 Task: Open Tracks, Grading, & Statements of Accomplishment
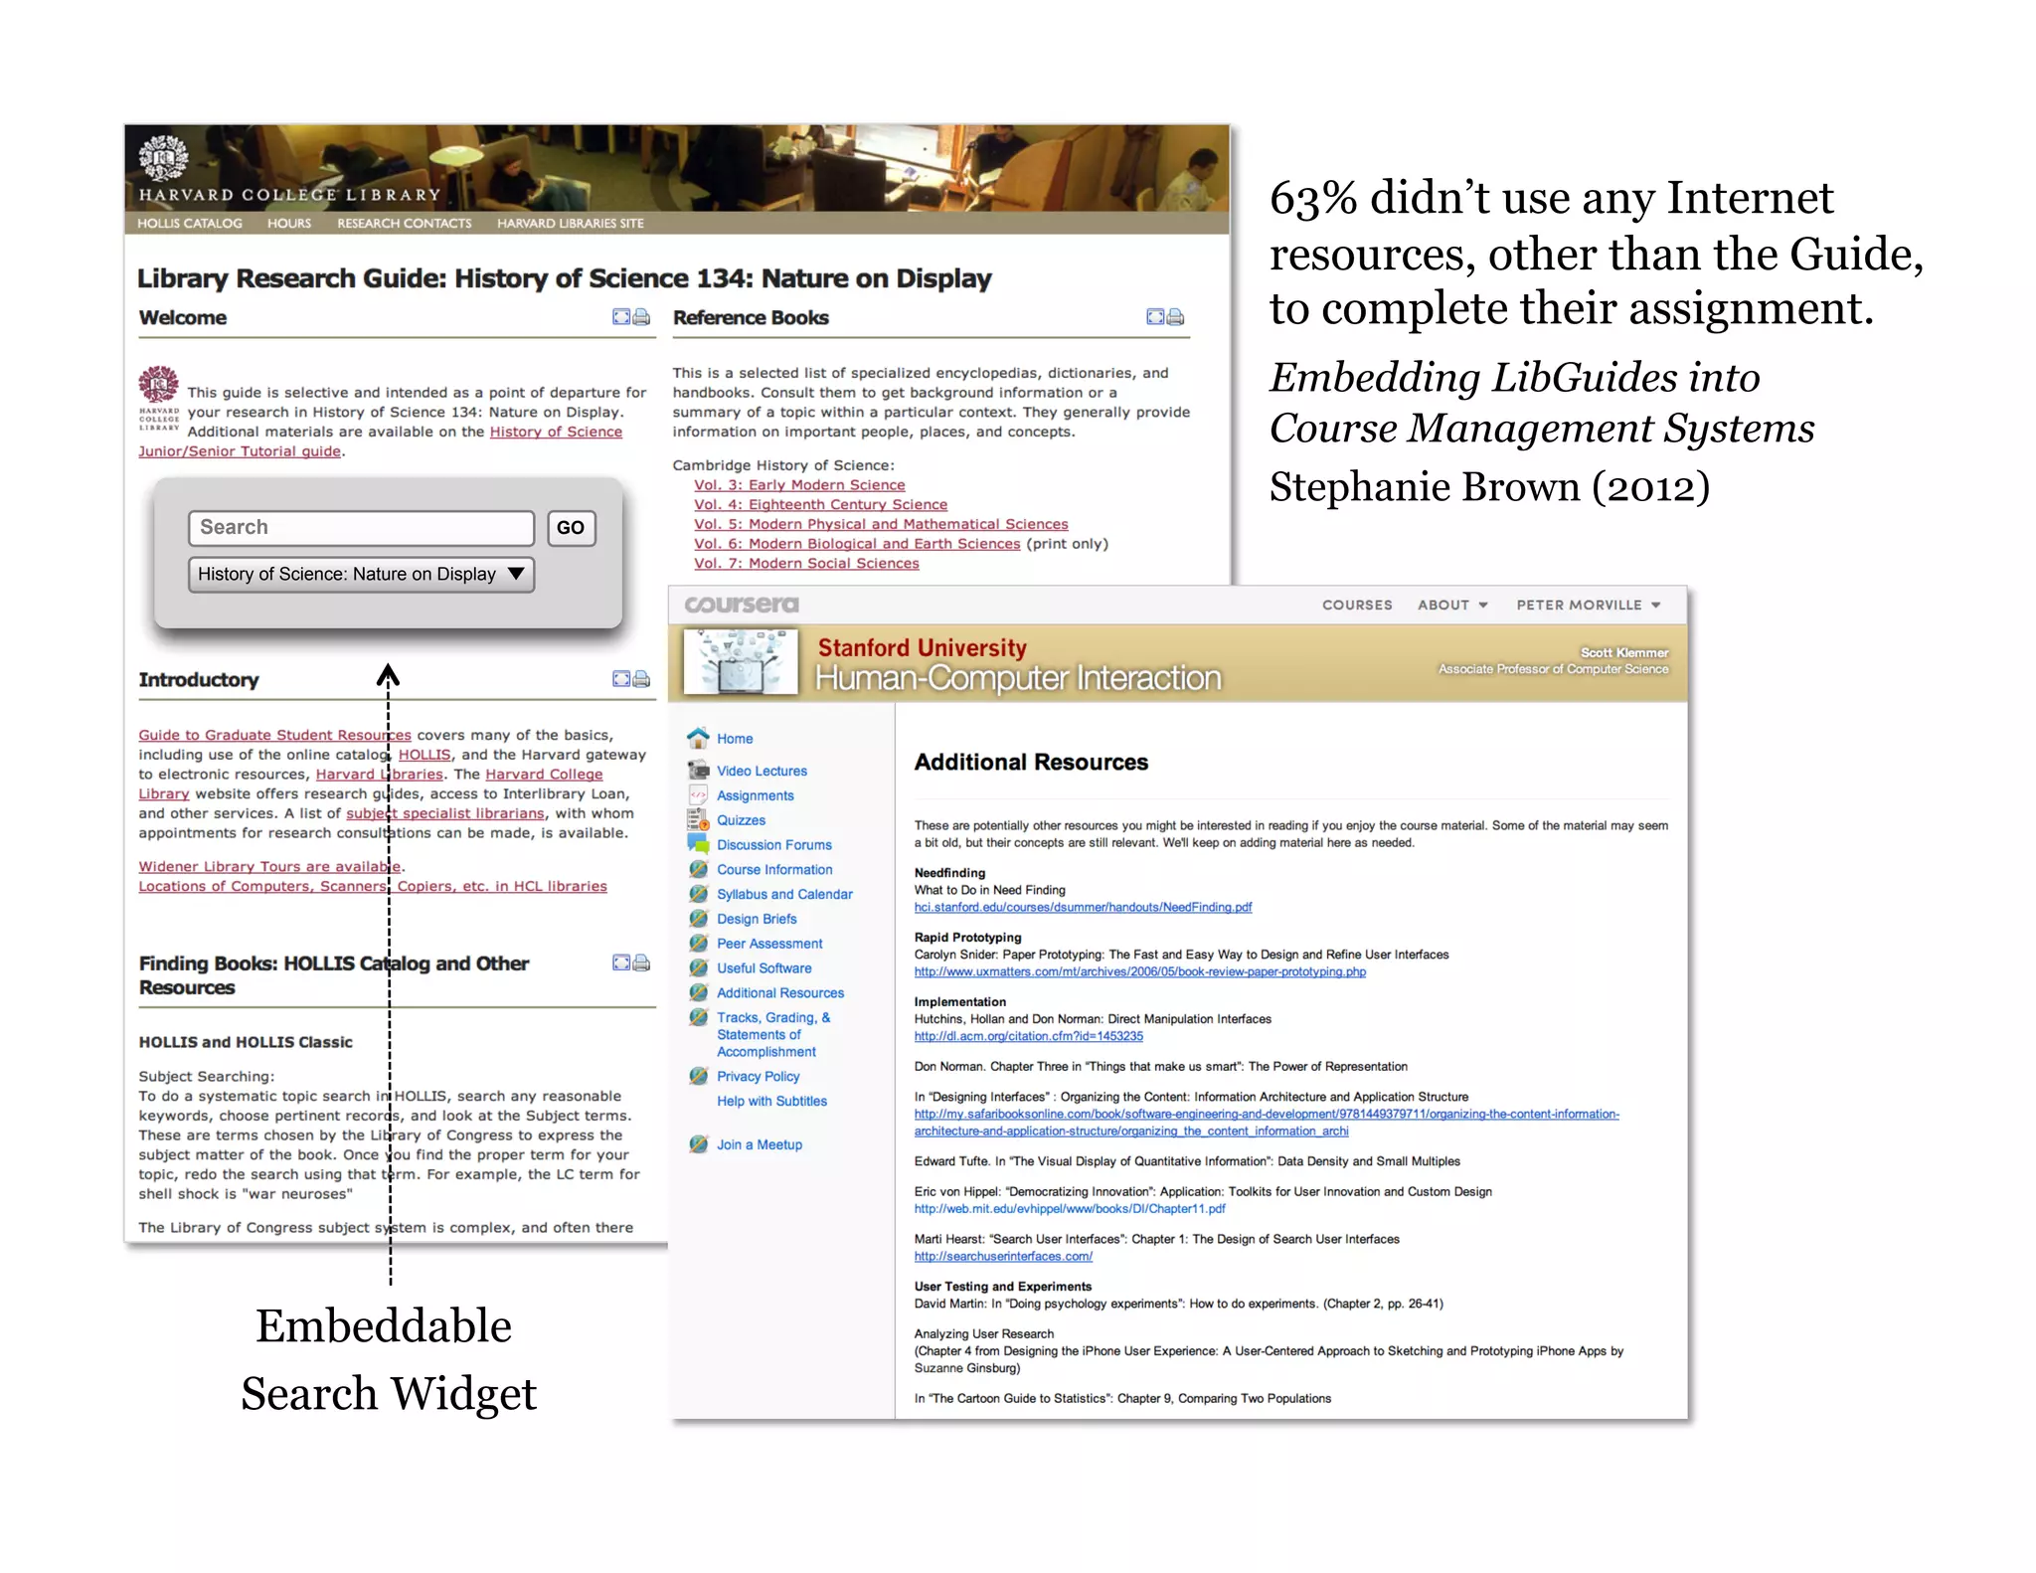point(773,1034)
